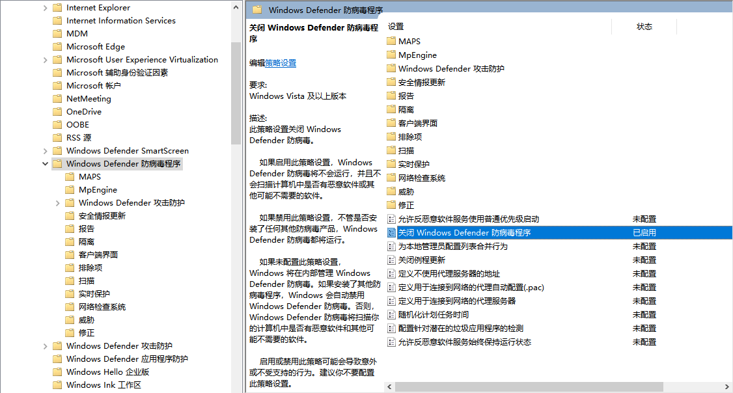
Task: Select 威胁 folder icon in right list
Action: [x=391, y=191]
